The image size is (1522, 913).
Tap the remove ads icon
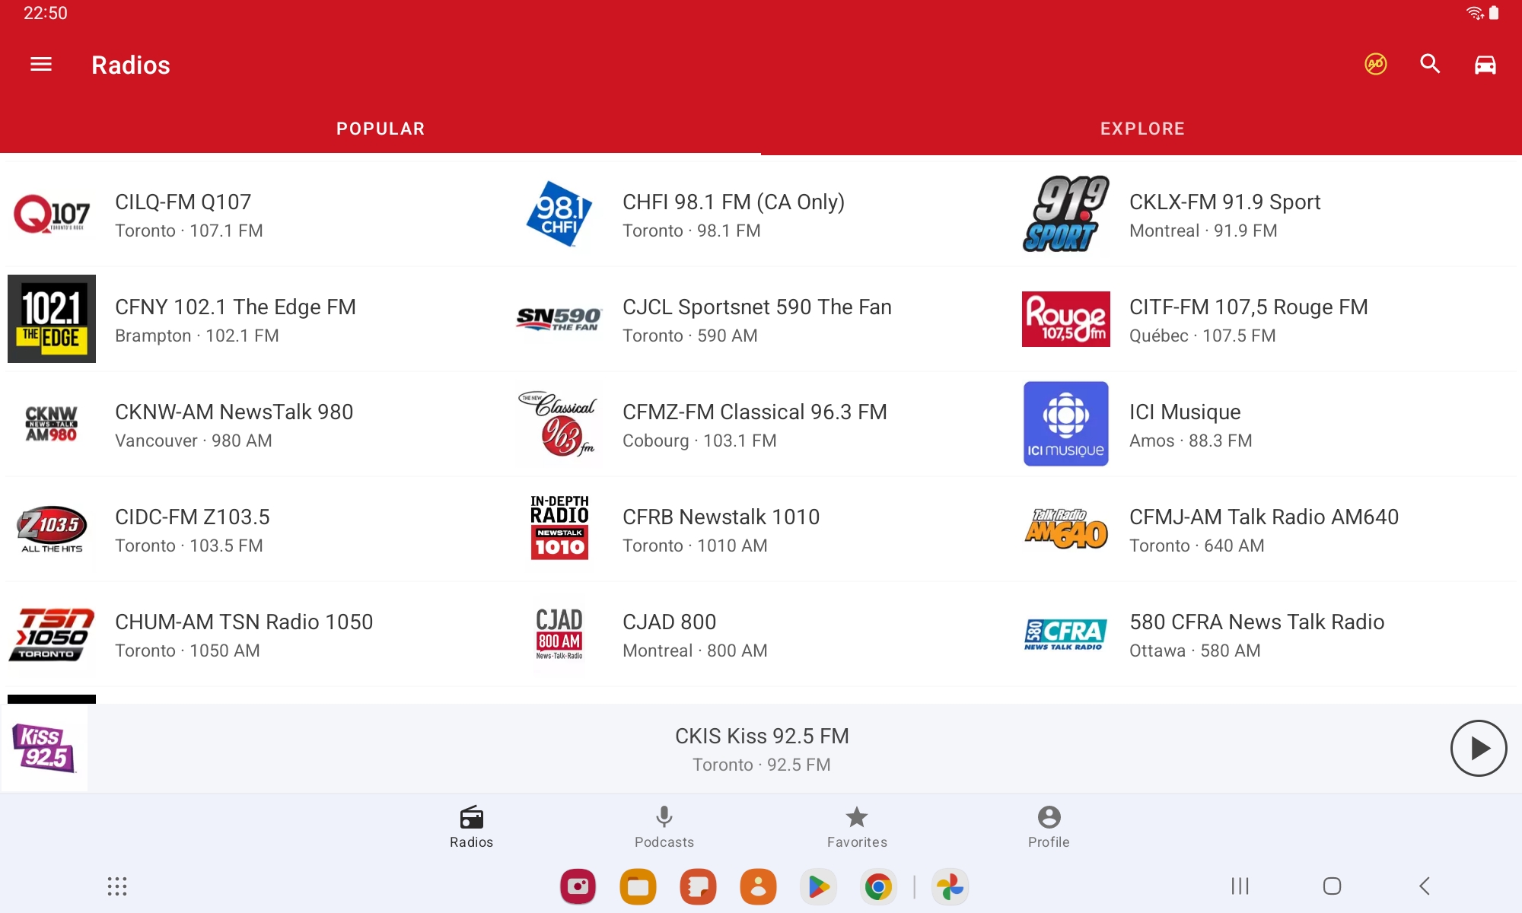tap(1375, 65)
